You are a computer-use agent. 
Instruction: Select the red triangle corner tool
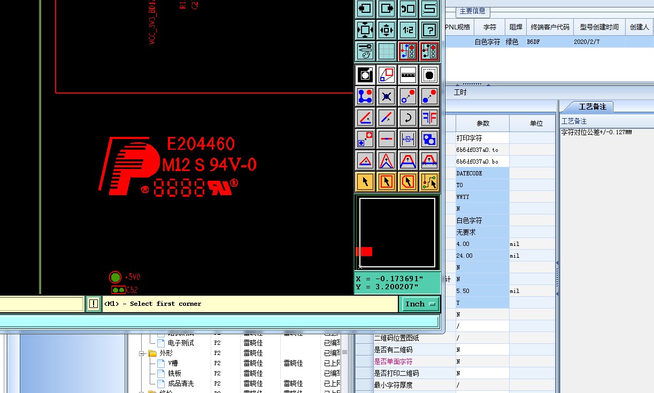(x=365, y=160)
